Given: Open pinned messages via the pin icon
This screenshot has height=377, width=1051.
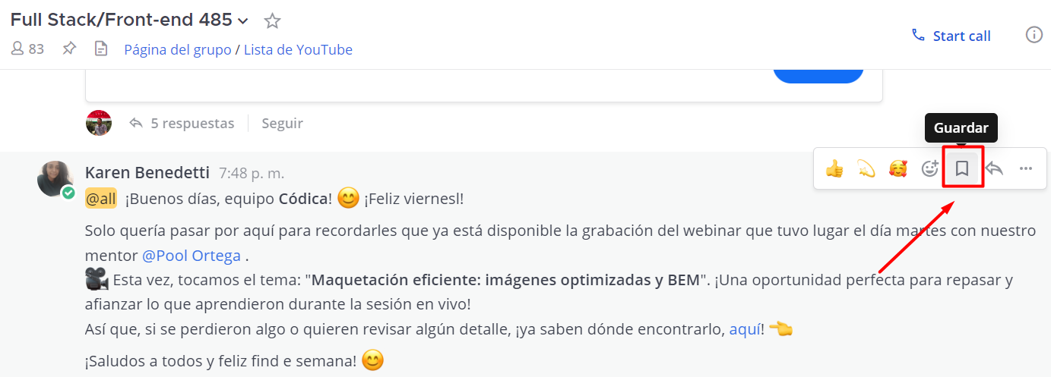Looking at the screenshot, I should click(x=69, y=49).
